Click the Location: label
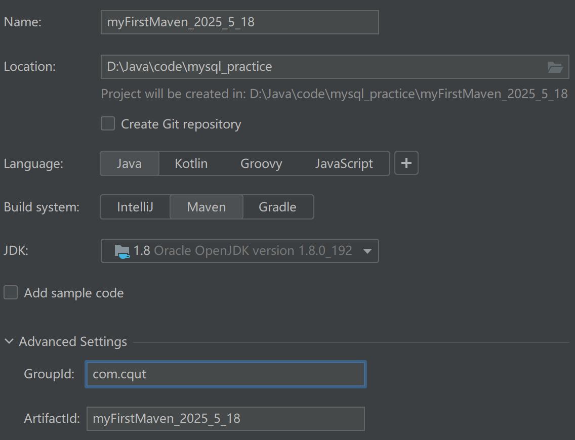575x440 pixels. point(30,67)
